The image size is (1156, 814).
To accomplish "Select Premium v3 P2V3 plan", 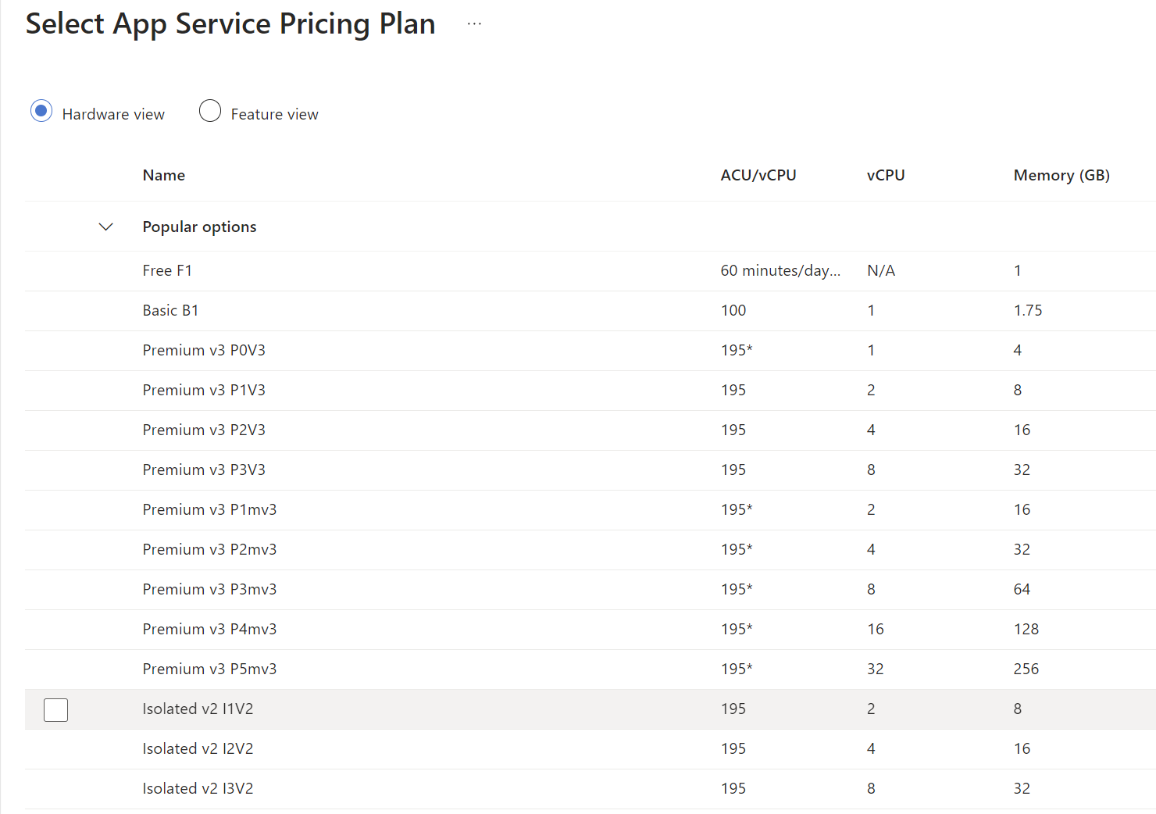I will tap(590, 430).
